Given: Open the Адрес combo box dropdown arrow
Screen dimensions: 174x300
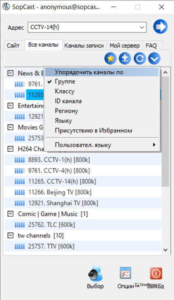Looking at the screenshot, I should click(x=142, y=27).
